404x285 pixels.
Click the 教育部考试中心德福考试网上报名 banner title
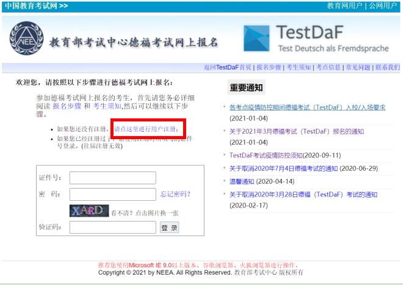point(134,42)
